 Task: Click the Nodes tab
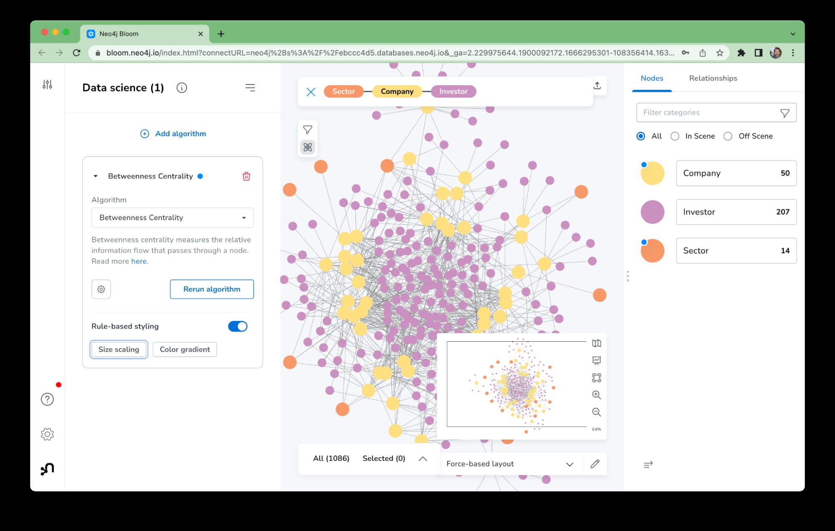(652, 78)
